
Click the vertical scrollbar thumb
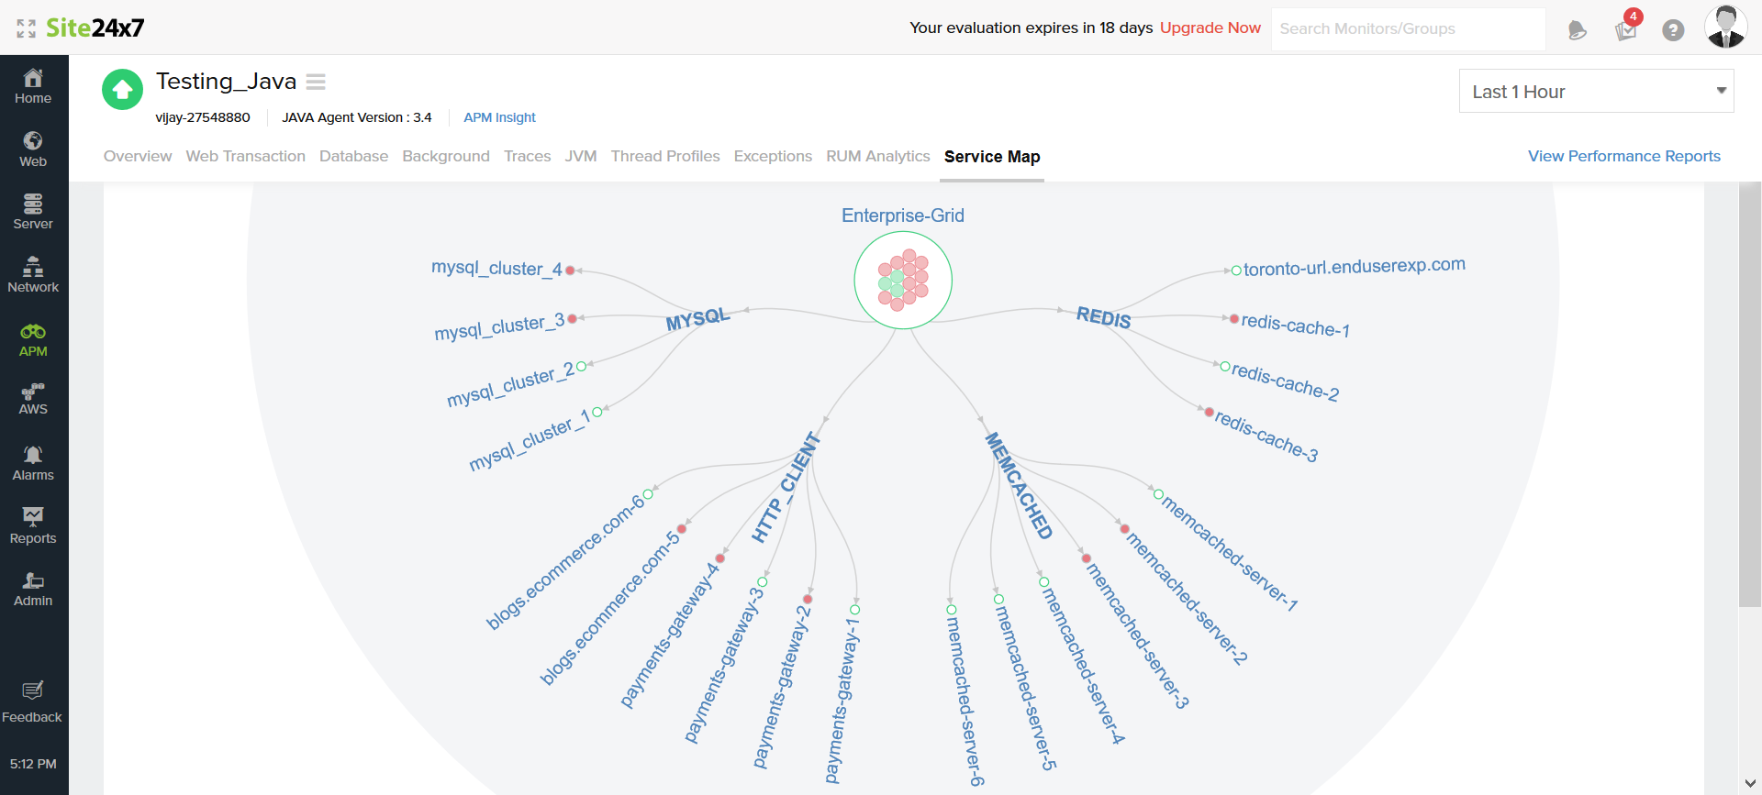tap(1749, 394)
